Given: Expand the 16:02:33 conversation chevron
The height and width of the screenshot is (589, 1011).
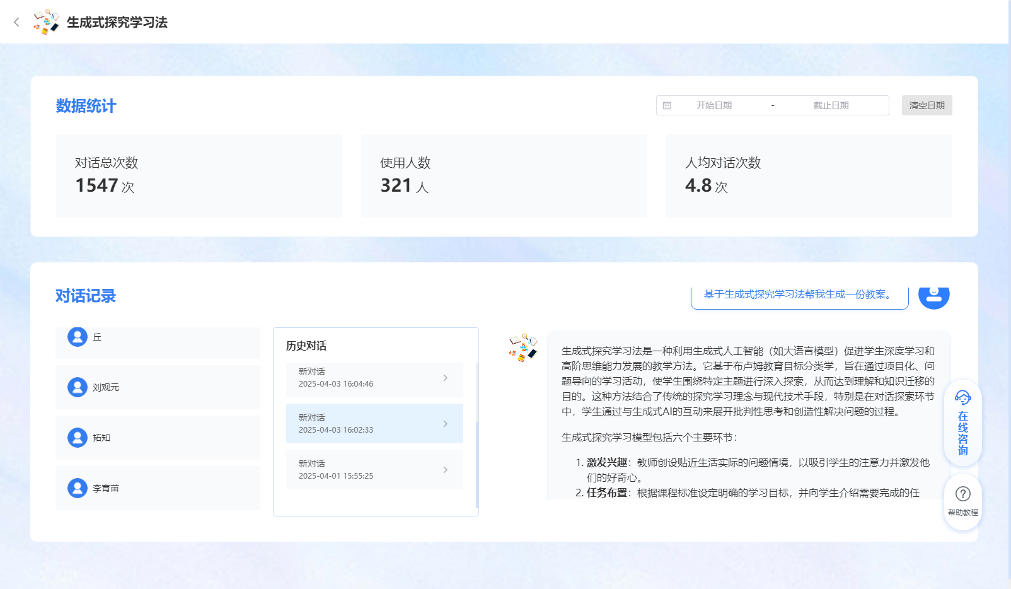Looking at the screenshot, I should point(445,424).
